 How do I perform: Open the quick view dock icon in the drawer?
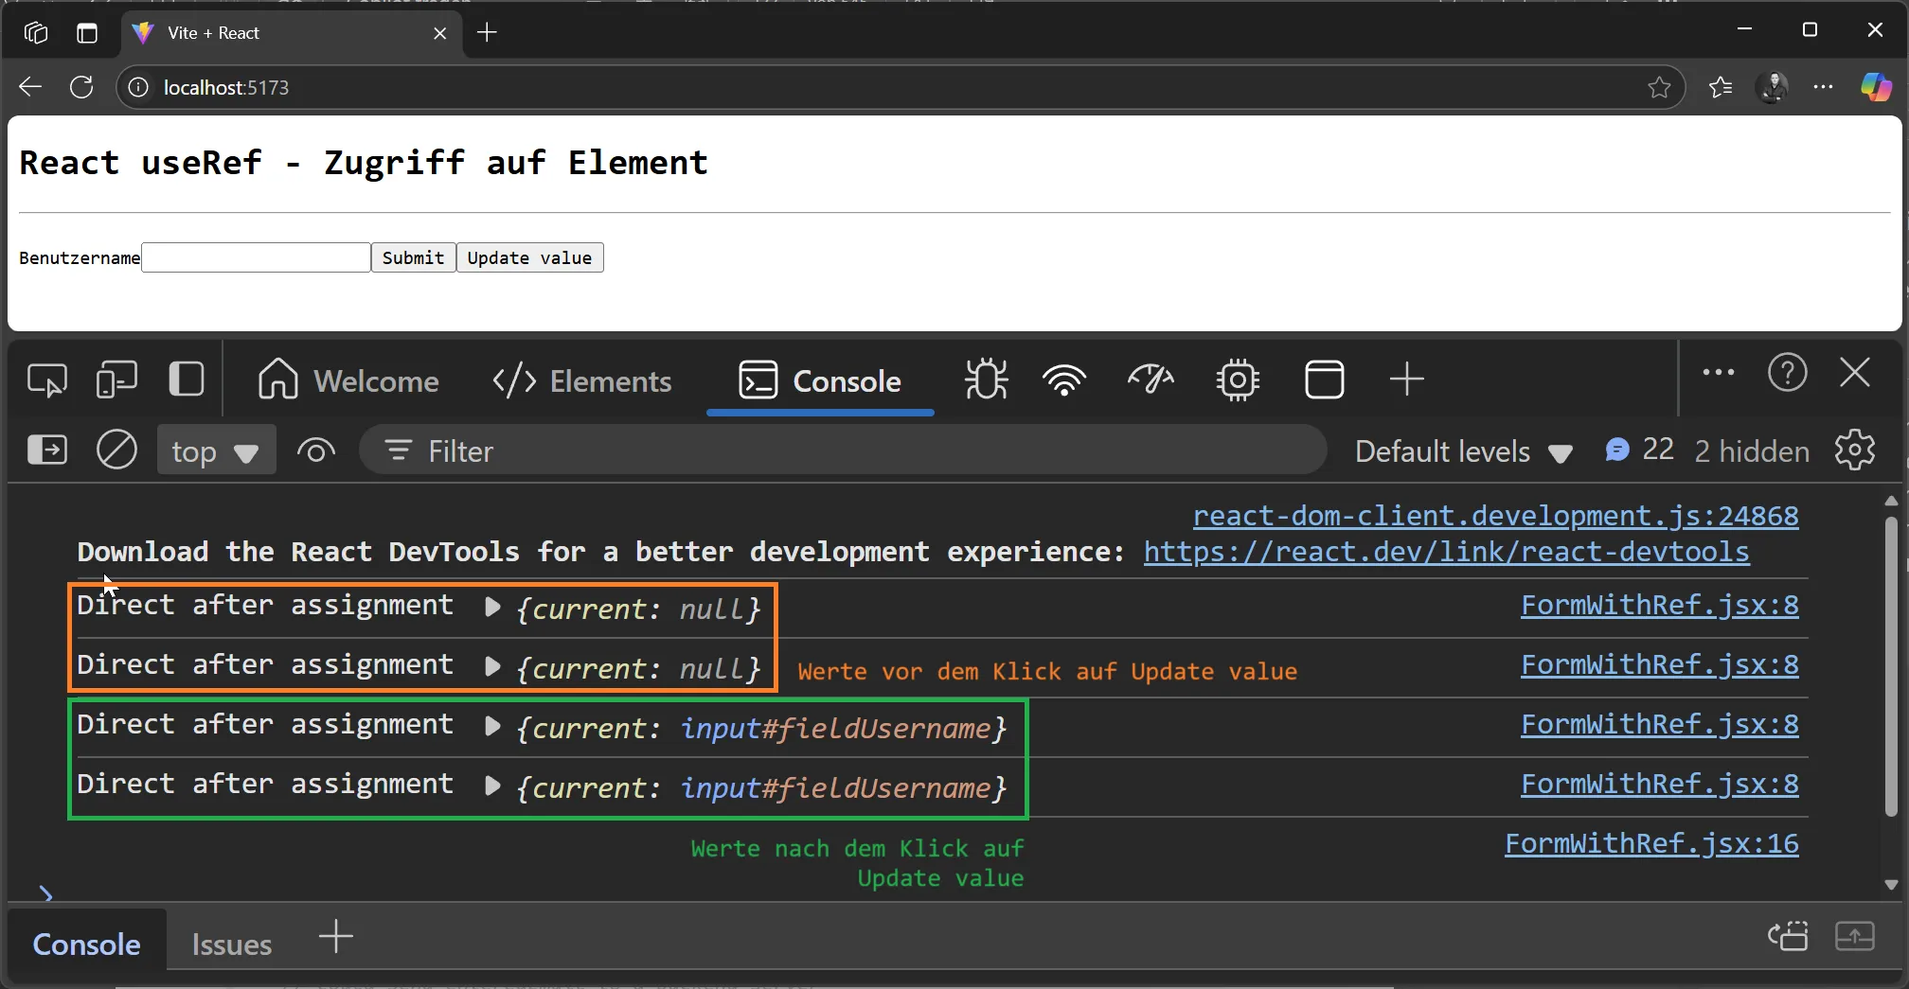[x=1788, y=937]
